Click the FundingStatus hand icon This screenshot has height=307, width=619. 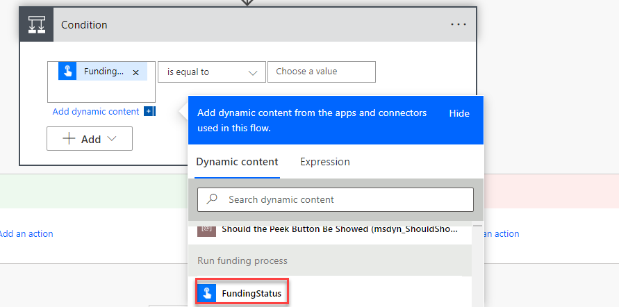coord(206,294)
